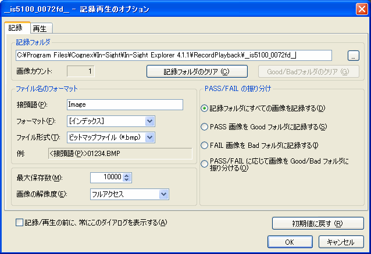Confirm settings with the OK button

(x=289, y=242)
